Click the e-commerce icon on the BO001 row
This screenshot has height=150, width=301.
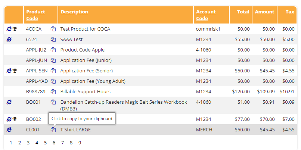[9, 102]
